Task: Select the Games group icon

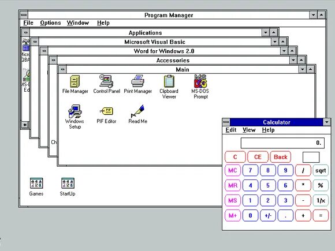Action: coord(36,187)
